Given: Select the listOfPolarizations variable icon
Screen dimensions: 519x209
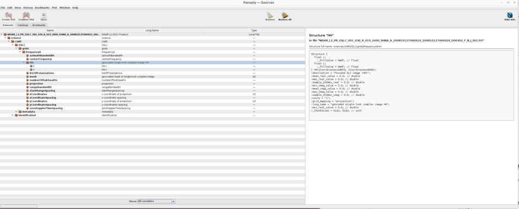Looking at the screenshot, I should tap(28, 73).
